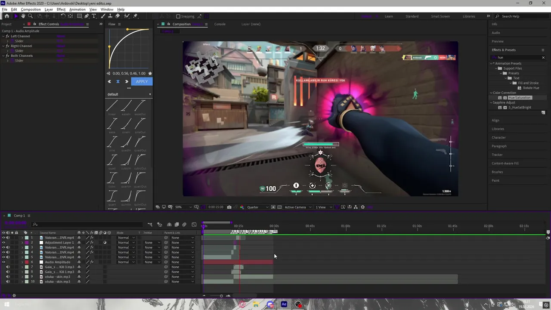This screenshot has width=551, height=310.
Task: Expand the Both Channels effect
Action: pyautogui.click(x=3, y=56)
